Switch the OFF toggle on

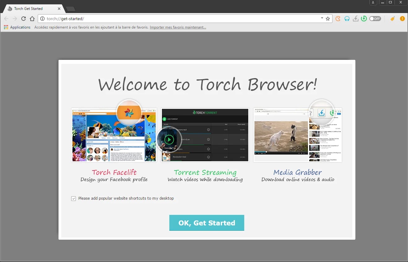[x=375, y=19]
